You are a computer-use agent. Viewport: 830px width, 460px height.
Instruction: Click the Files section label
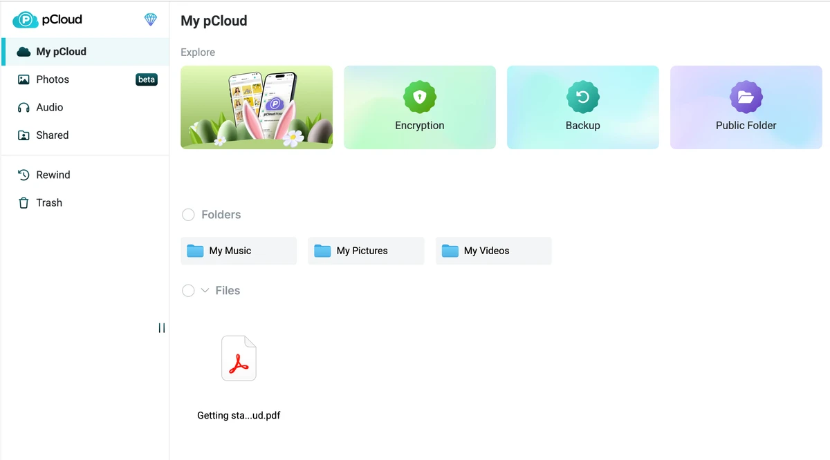coord(228,291)
